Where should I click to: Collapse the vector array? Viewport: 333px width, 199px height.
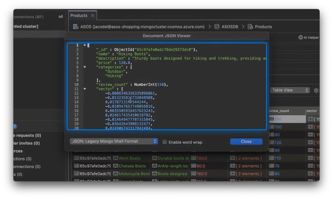[x=85, y=89]
